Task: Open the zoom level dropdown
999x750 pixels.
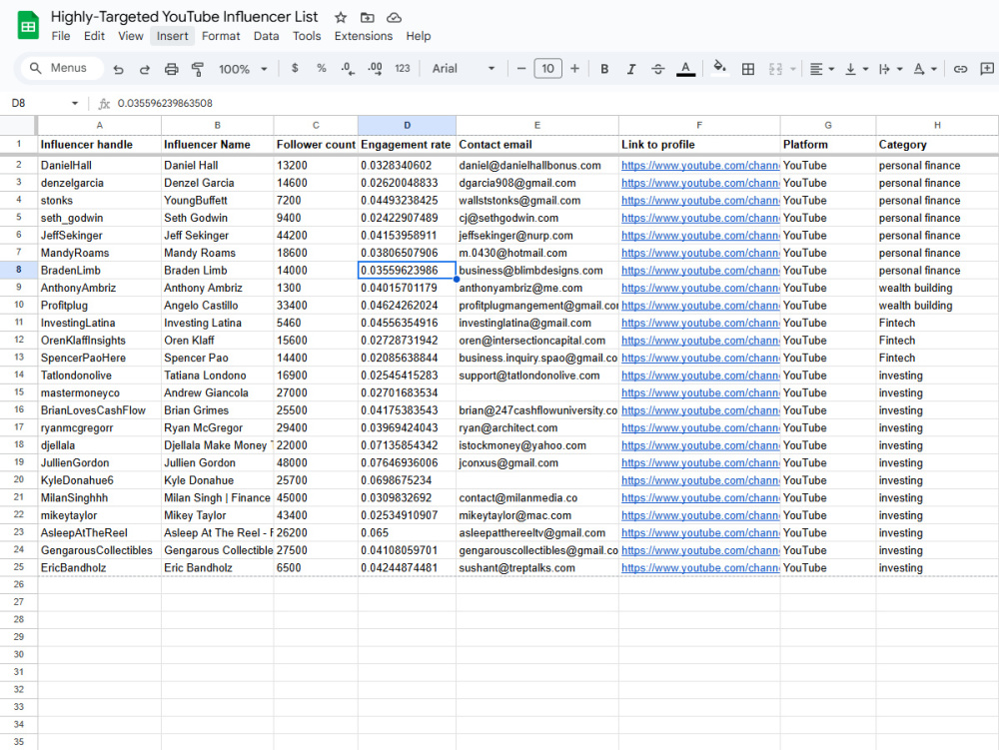Action: (x=243, y=69)
